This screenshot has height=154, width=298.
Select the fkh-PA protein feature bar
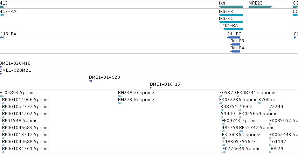click(x=235, y=51)
